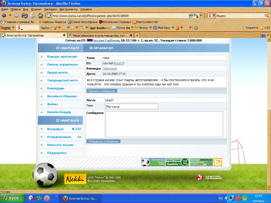Click the Rambler's Top100 badge
The image size is (271, 203).
[x=177, y=162]
